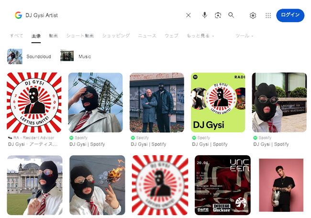Open the Google apps grid icon

pos(268,15)
